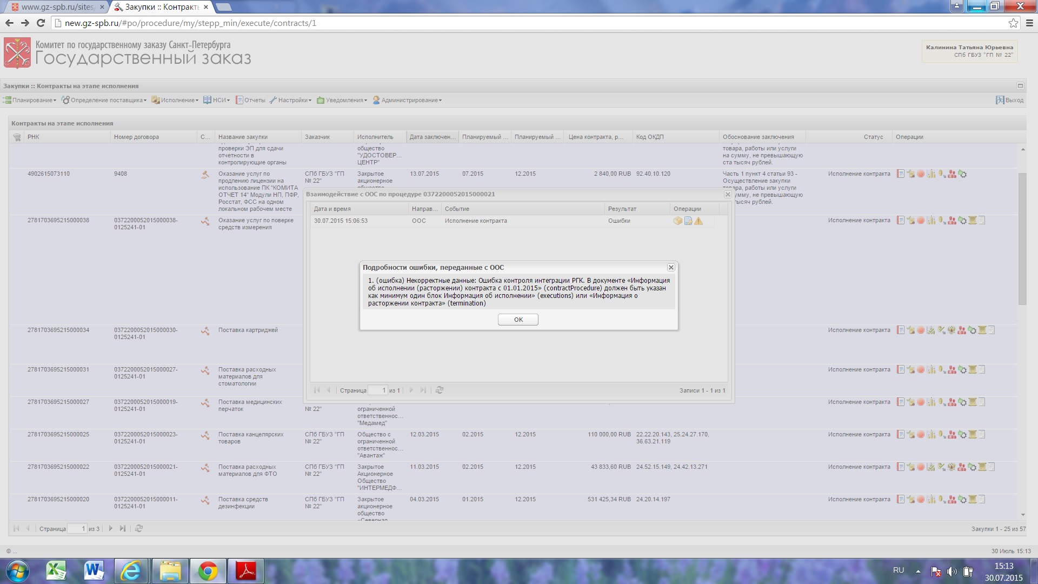Click the contracts grid page number field
Viewport: 1038px width, 584px height.
77,528
